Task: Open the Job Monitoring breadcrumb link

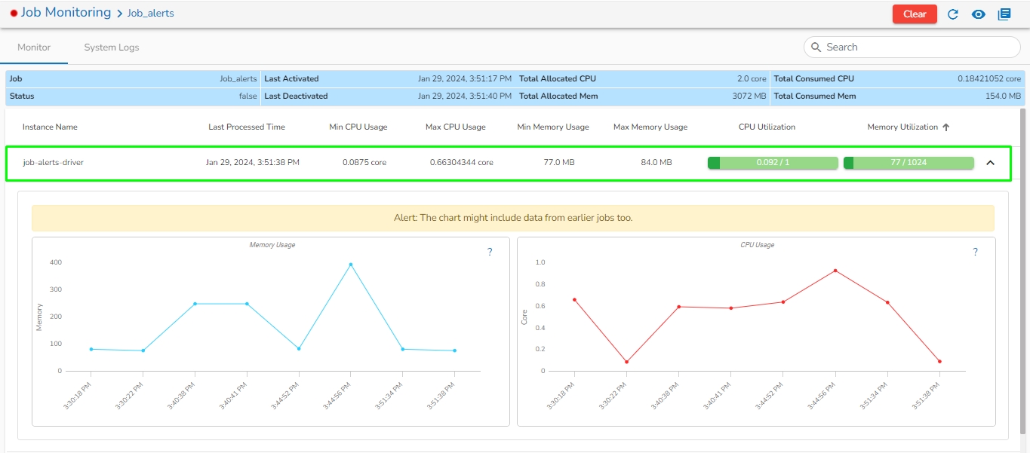Action: point(66,13)
